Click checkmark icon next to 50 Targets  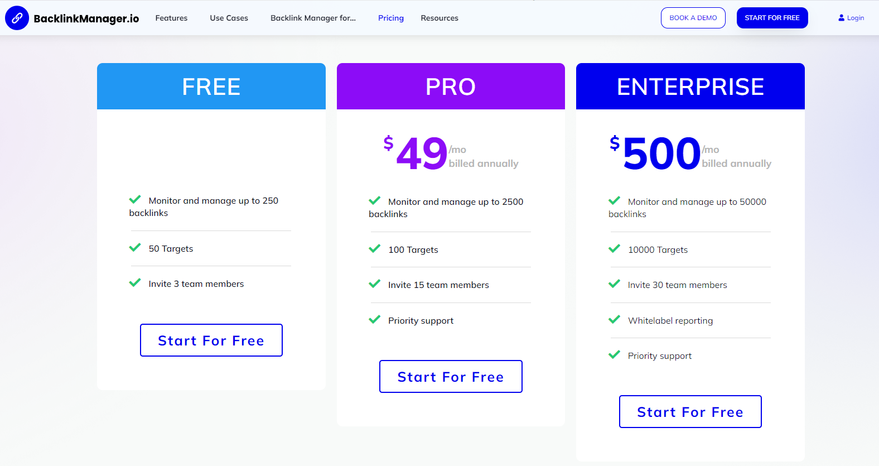[135, 247]
